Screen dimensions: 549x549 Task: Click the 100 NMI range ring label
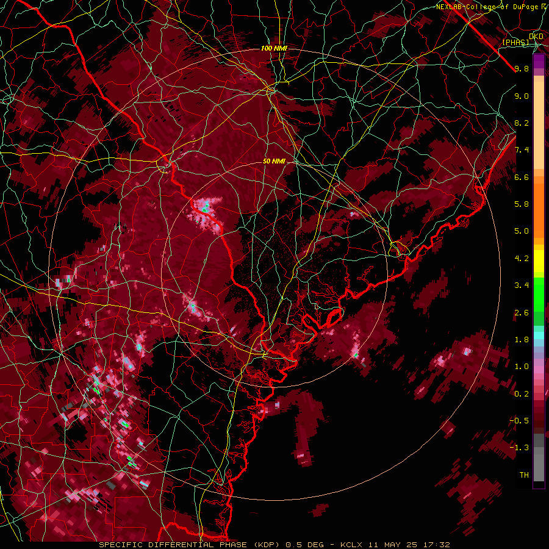click(x=274, y=48)
